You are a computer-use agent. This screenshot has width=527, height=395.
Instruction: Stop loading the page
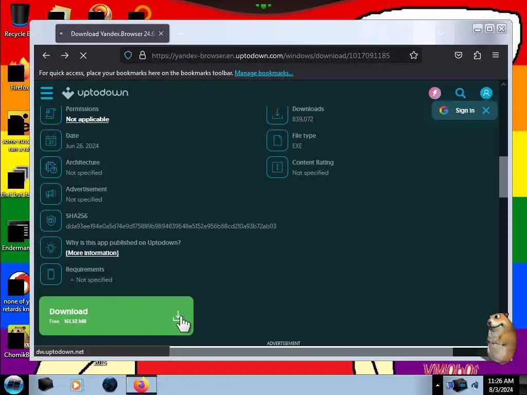(83, 56)
